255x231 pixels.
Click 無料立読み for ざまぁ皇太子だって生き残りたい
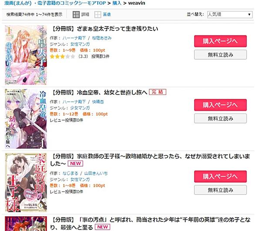coord(220,55)
